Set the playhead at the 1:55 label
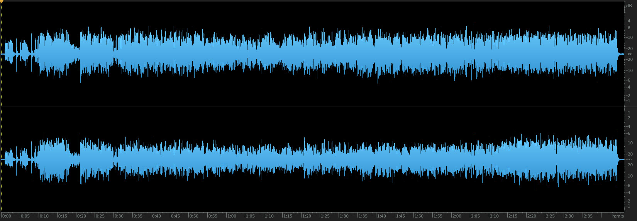 pos(438,216)
